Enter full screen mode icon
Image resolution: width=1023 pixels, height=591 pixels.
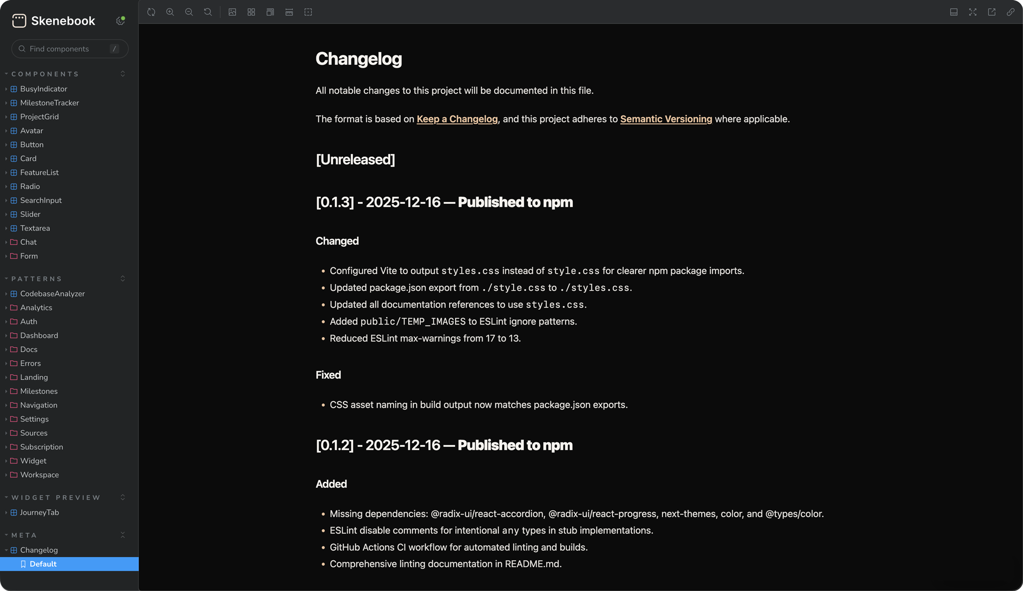tap(972, 12)
